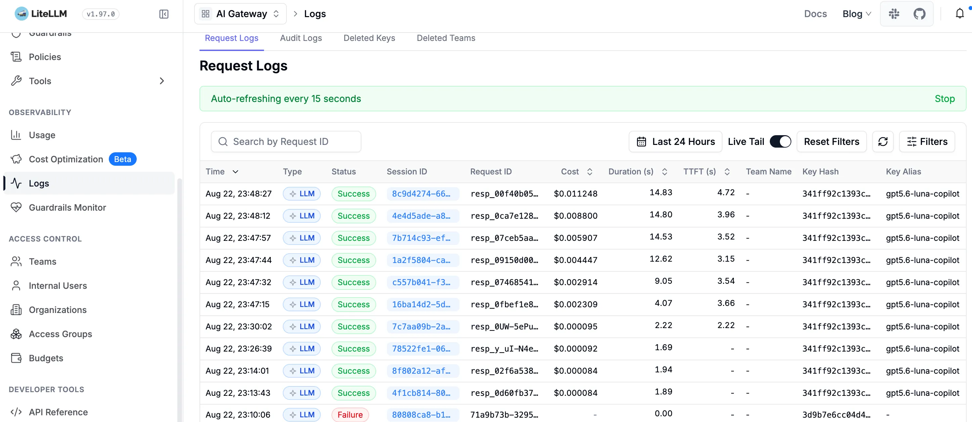
Task: Click the LLM type badge in 23:47:32 row
Action: click(302, 282)
